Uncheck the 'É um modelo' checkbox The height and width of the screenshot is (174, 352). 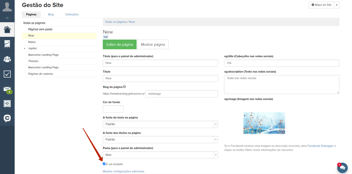tap(104, 164)
